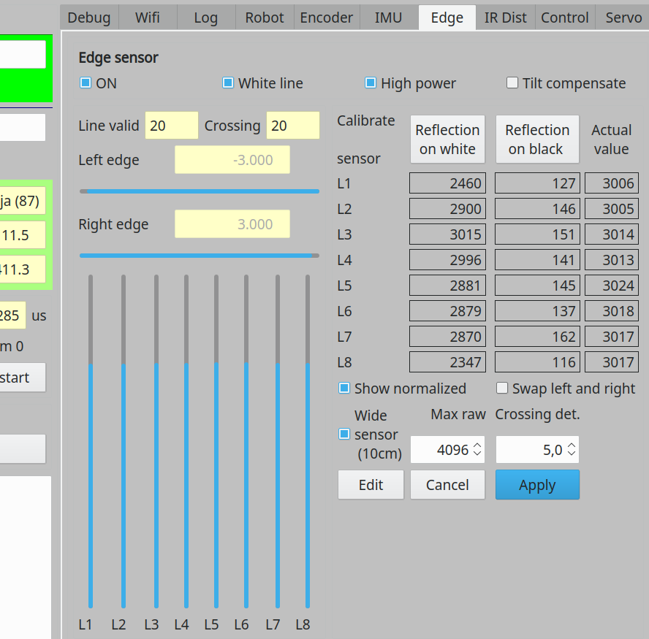Open the Servo tab
The width and height of the screenshot is (649, 639).
623,17
